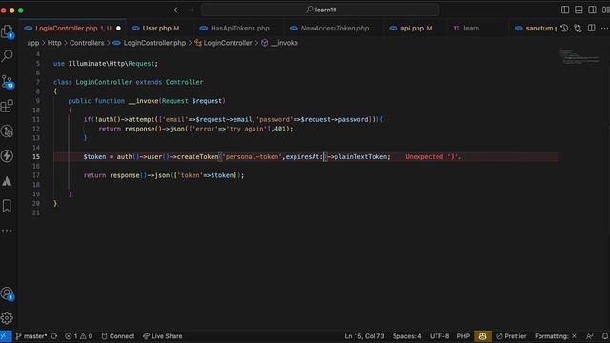Click Connect in status bar
Viewport: 610px width, 343px height.
(118, 336)
